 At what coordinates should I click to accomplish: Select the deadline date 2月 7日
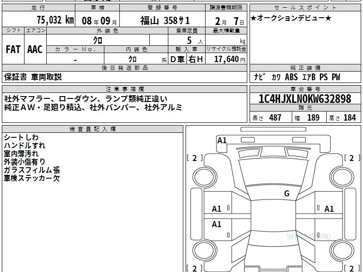point(230,21)
